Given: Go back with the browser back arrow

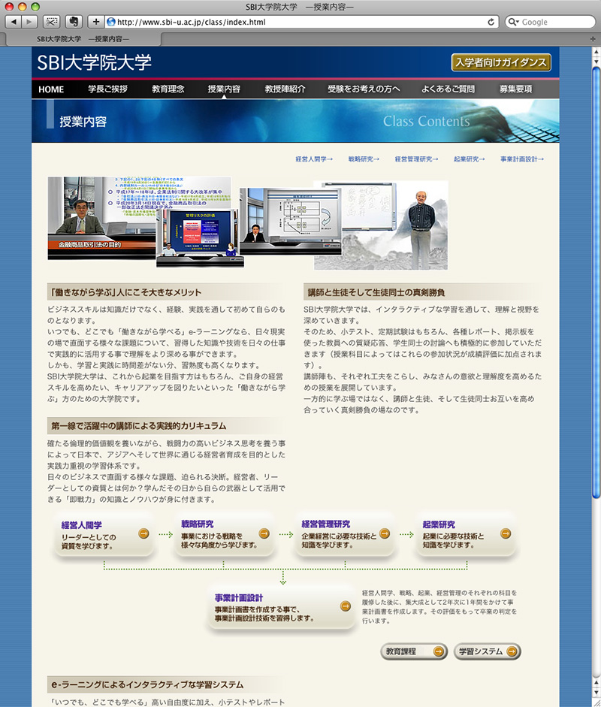Looking at the screenshot, I should [x=14, y=22].
